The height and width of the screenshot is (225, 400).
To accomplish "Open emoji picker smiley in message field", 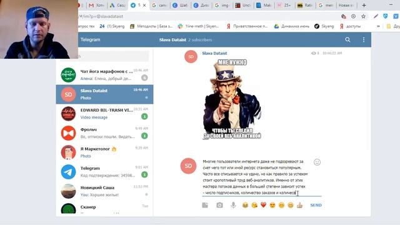I will pos(317,162).
